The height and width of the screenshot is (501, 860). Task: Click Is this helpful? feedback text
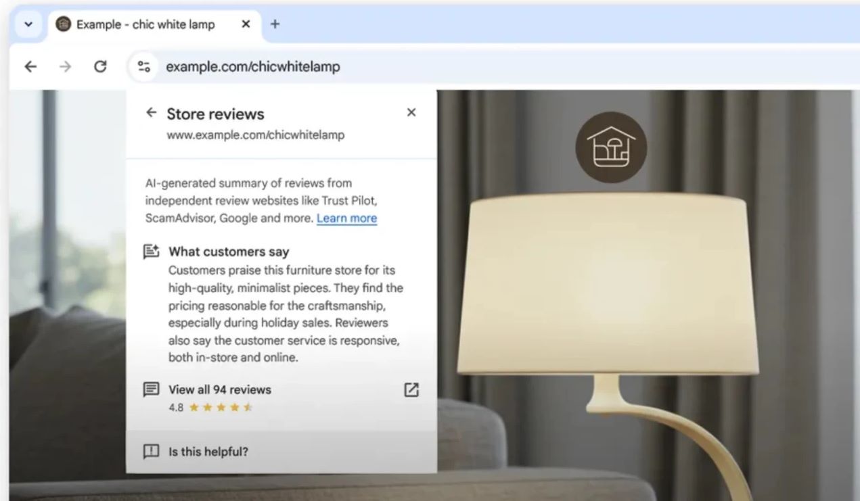[208, 452]
